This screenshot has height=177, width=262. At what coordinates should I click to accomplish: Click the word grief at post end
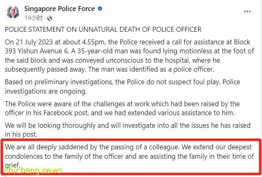click(13, 166)
